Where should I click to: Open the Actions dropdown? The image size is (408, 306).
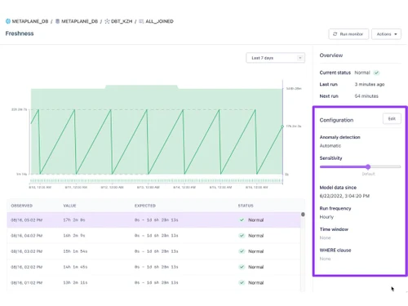[386, 34]
